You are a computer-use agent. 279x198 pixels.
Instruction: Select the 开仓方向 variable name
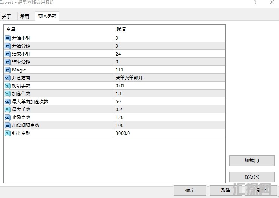(21, 78)
